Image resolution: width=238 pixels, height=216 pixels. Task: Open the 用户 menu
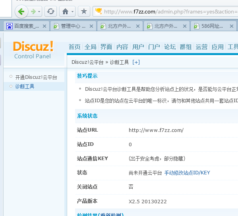138,47
